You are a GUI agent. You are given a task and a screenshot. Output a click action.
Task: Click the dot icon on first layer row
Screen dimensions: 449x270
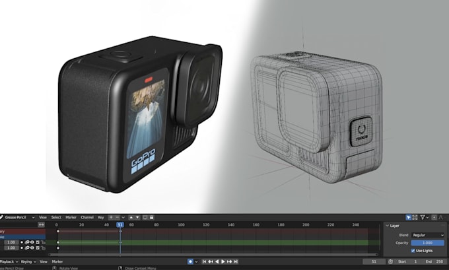(22, 242)
